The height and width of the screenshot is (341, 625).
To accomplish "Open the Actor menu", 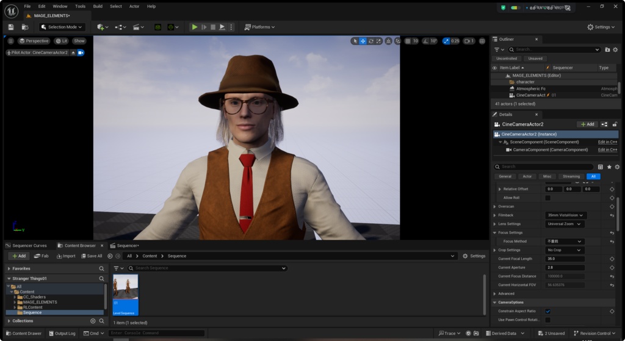I will [x=134, y=6].
